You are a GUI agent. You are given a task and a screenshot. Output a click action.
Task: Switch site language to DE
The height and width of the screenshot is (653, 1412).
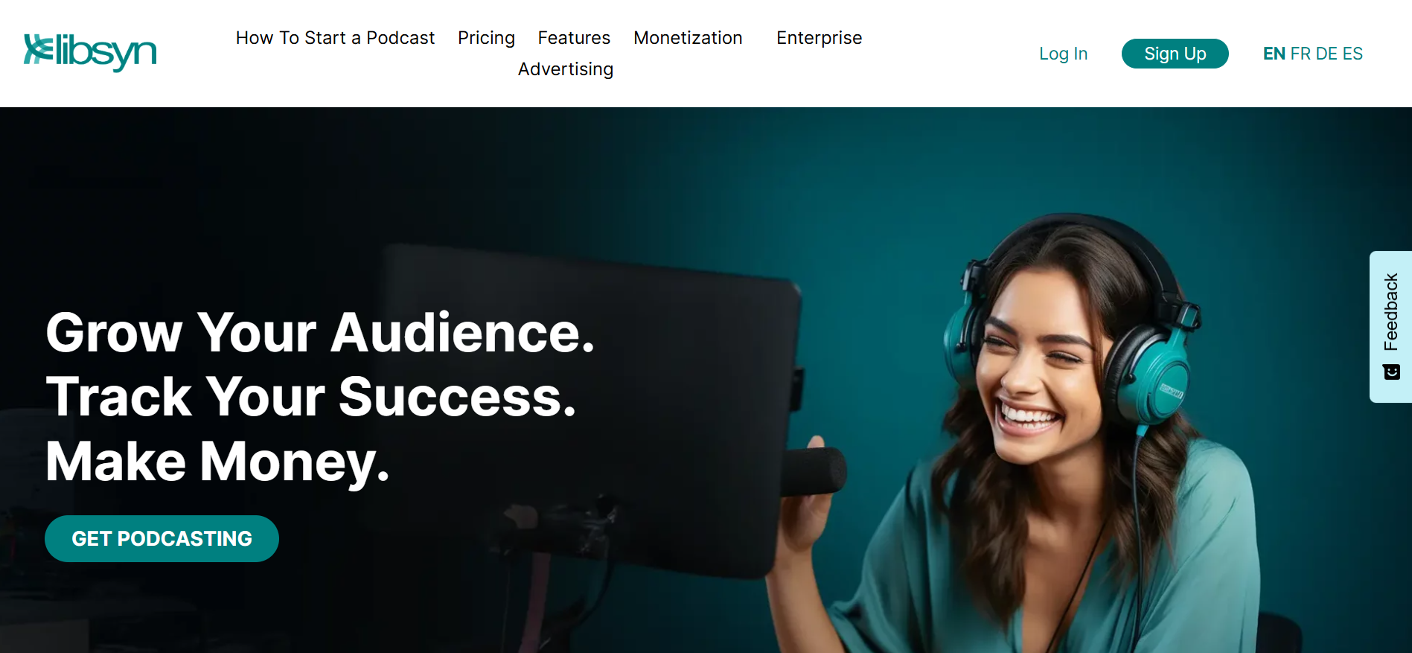click(x=1326, y=54)
